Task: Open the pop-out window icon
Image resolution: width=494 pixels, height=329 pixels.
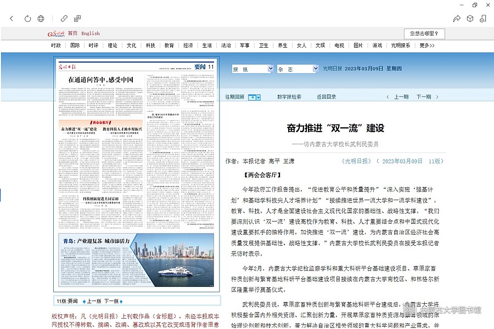Action: pos(77,19)
